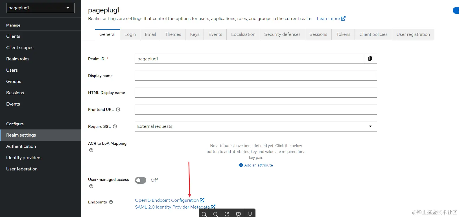Focus the Frontend URL input field
459x217 pixels.
256,109
